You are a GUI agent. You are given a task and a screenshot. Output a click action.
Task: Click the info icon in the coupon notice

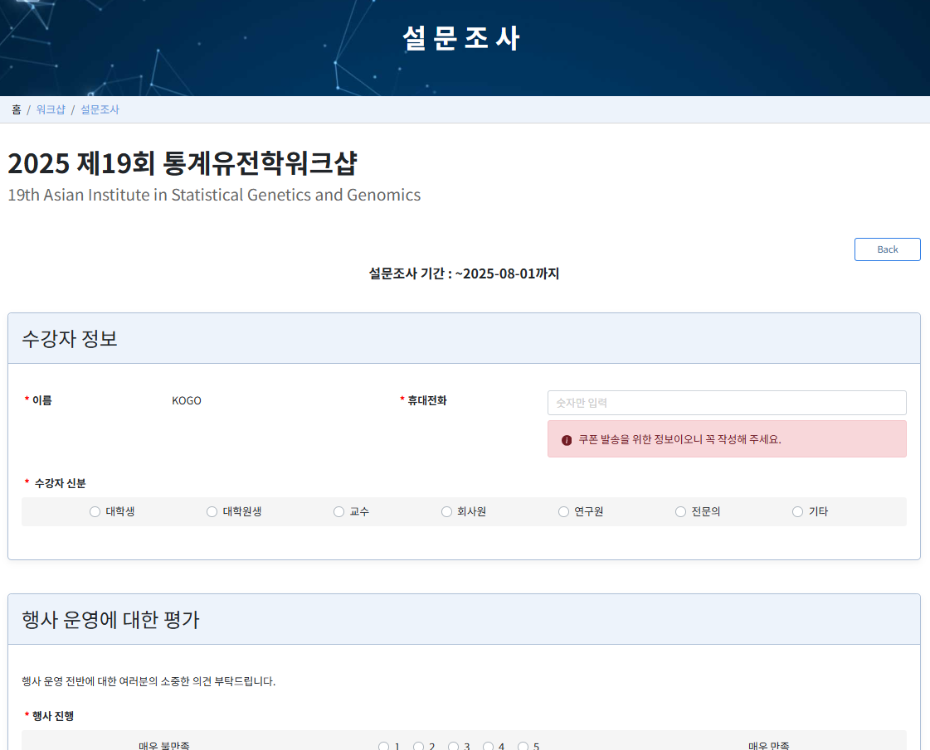pyautogui.click(x=567, y=440)
